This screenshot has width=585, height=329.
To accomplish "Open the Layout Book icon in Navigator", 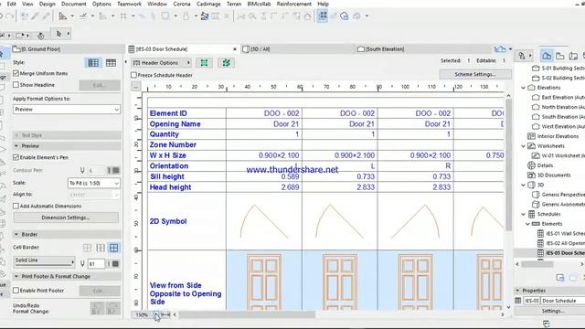I will pyautogui.click(x=573, y=56).
